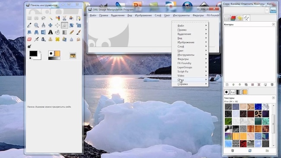Select the Rotate tool

click(x=71, y=25)
